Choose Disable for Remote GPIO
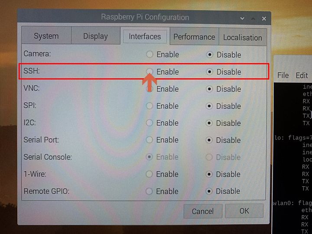This screenshot has height=234, width=312. (209, 191)
